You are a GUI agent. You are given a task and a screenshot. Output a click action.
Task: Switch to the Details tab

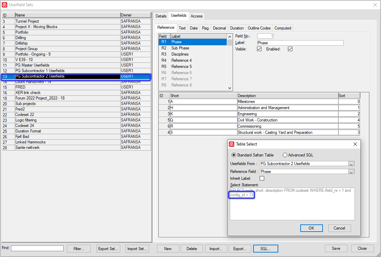[x=161, y=16]
